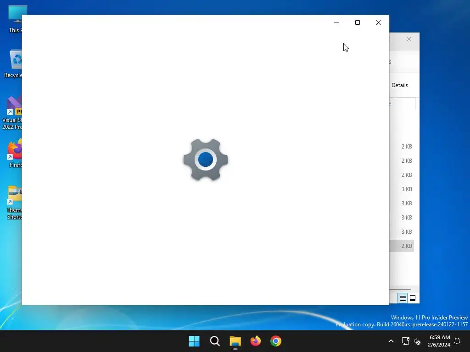Maximize the Settings loading window
The width and height of the screenshot is (470, 352).
pos(357,22)
